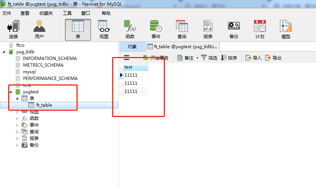Click the first row's selector arrow
Image resolution: width=316 pixels, height=187 pixels.
(121, 75)
